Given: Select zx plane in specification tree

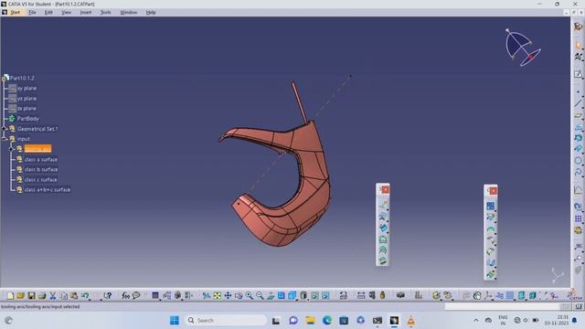Looking at the screenshot, I should (x=27, y=109).
